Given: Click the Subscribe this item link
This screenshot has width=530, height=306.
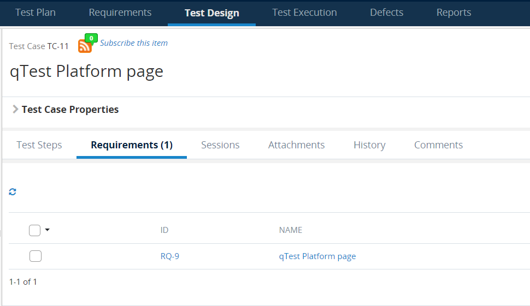Looking at the screenshot, I should tap(134, 43).
